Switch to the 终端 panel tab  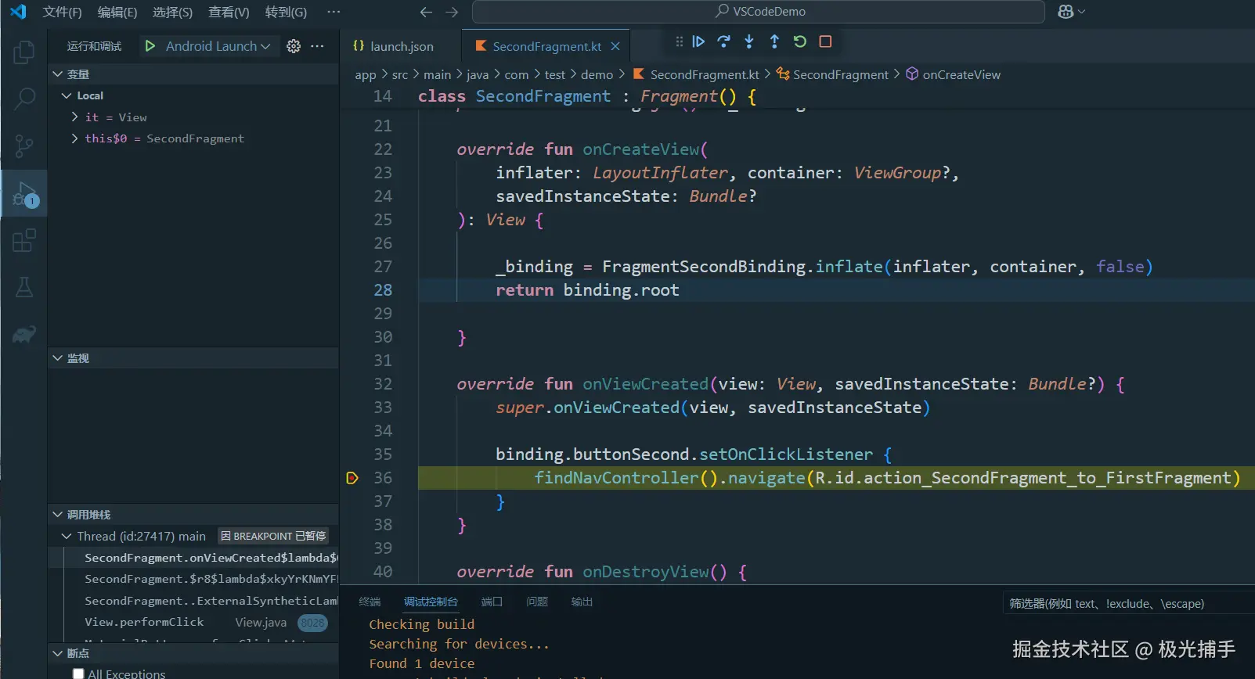370,602
